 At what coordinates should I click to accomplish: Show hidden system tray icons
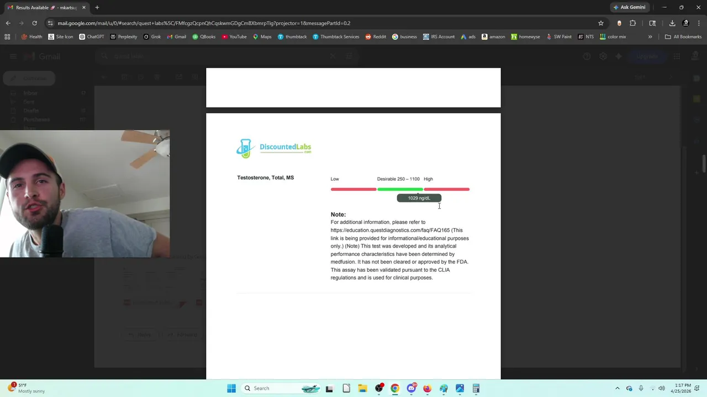[x=618, y=388]
